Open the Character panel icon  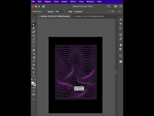[121, 20]
